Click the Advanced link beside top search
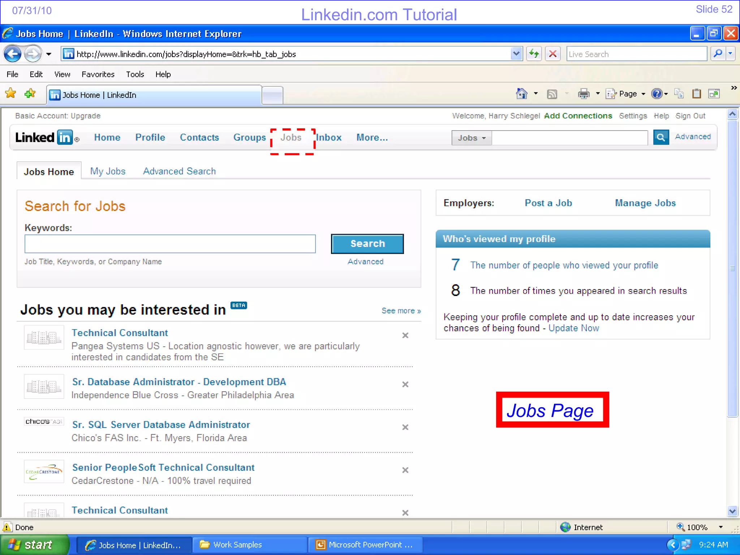Viewport: 740px width, 555px height. click(693, 137)
